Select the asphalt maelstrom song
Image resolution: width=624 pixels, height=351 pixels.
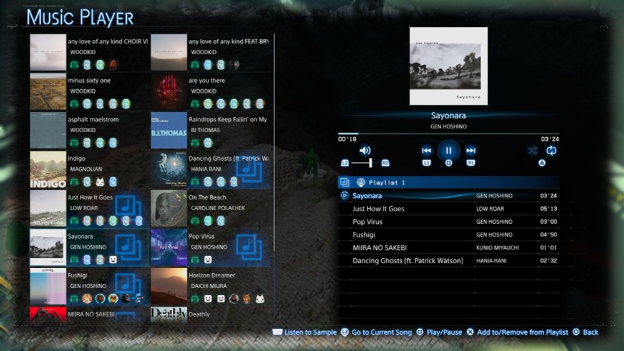89,130
